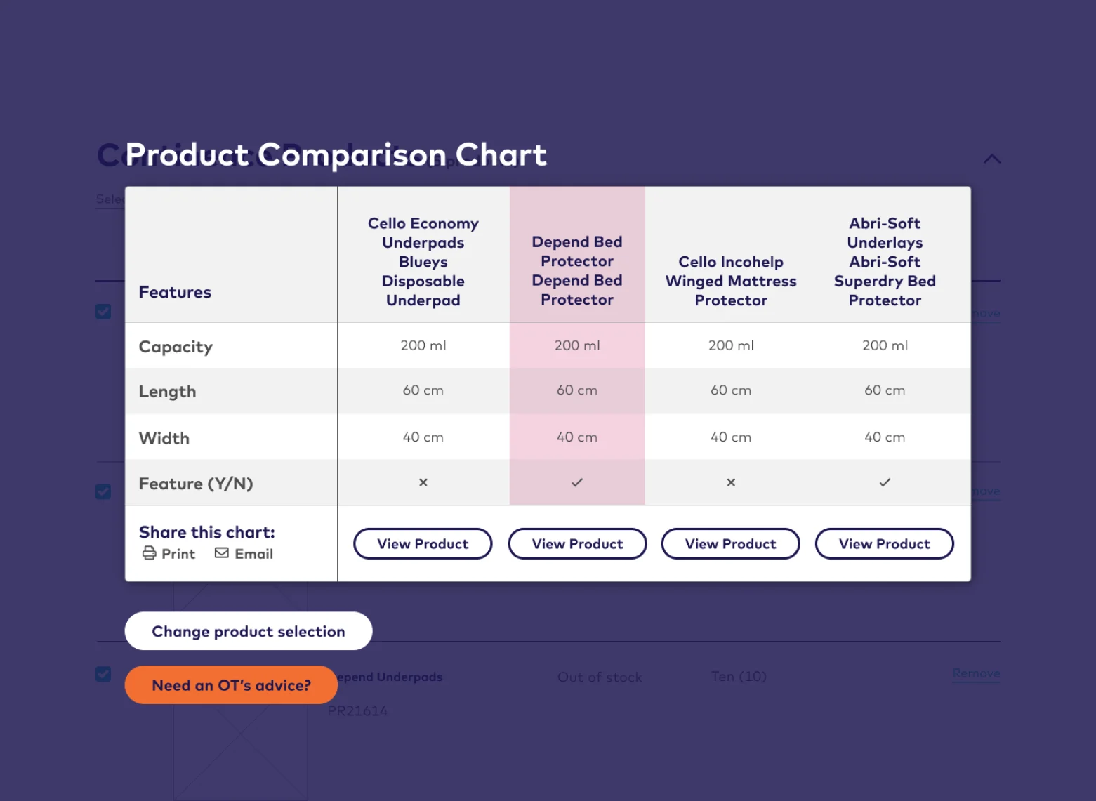Click the check mark under Abri-Soft Underlays column
1096x801 pixels.
(x=885, y=482)
